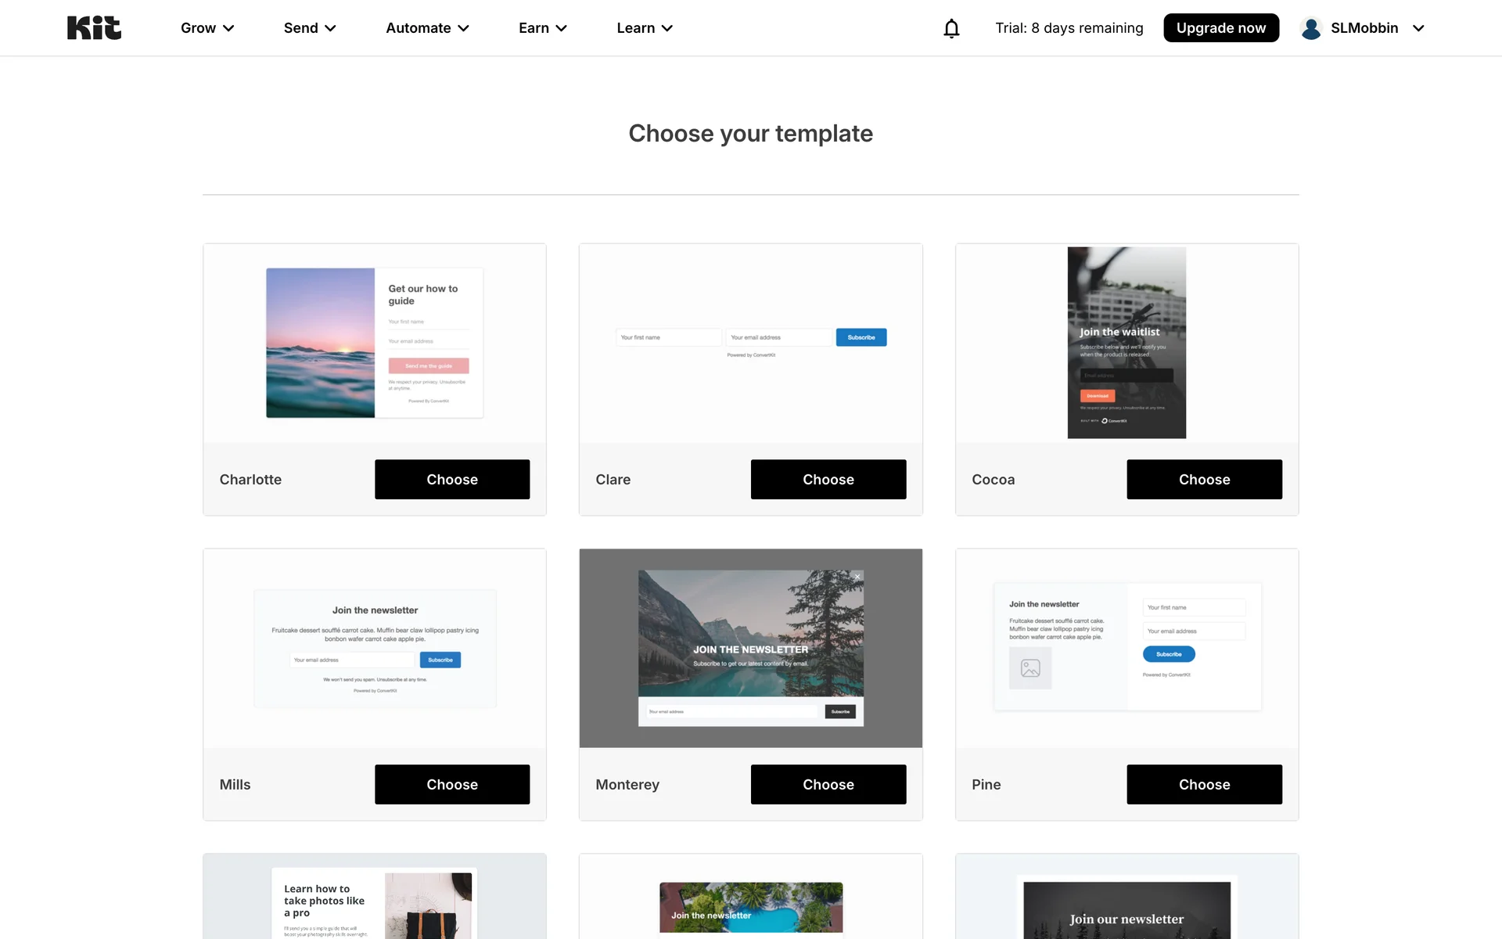Open the notifications bell
Image resolution: width=1502 pixels, height=939 pixels.
click(951, 28)
